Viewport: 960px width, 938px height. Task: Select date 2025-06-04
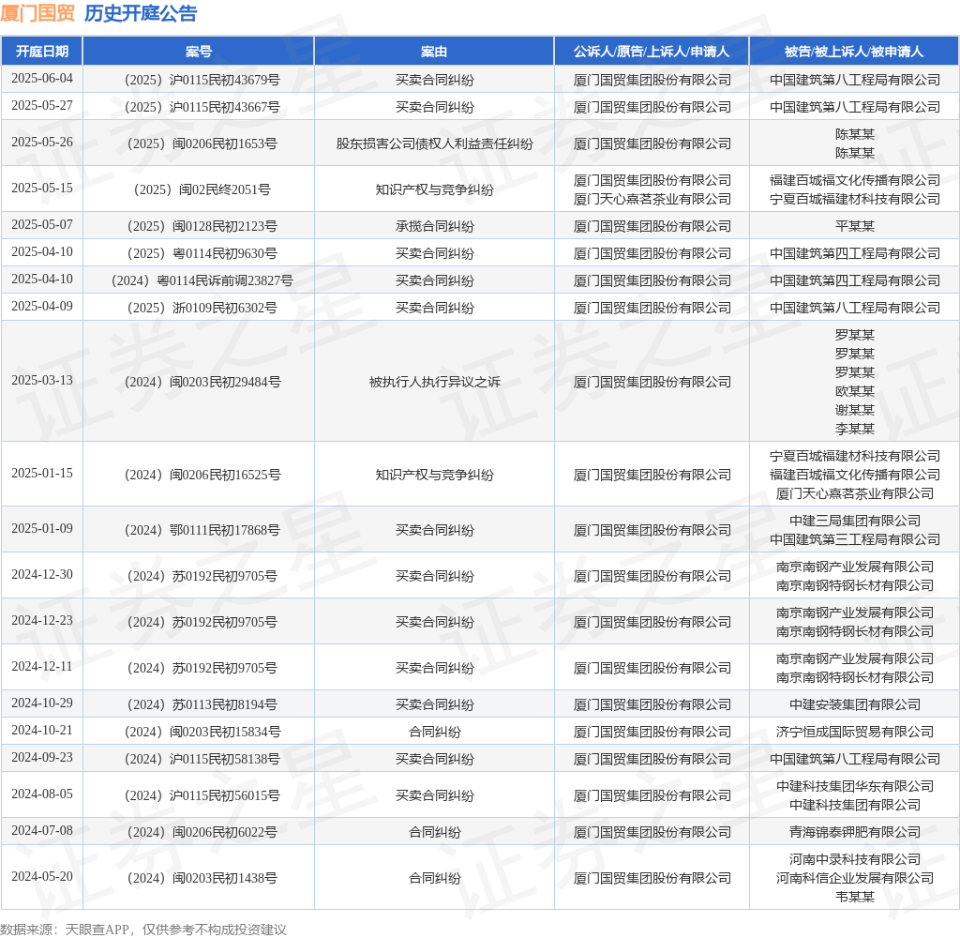click(41, 79)
